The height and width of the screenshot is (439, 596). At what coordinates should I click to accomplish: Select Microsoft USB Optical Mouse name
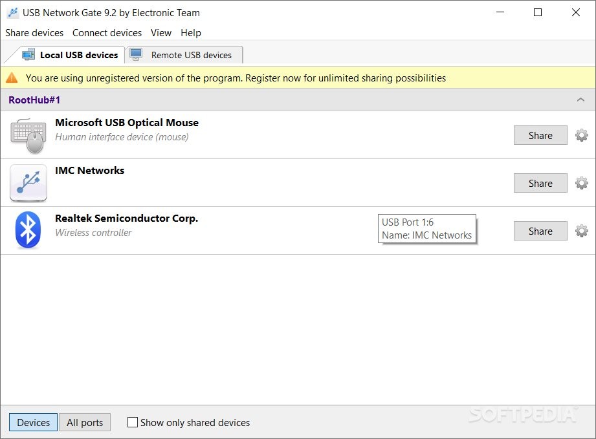click(127, 123)
